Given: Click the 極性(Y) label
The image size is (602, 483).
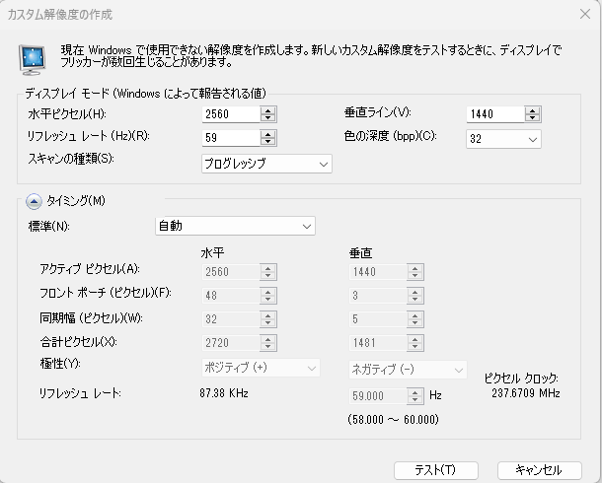Looking at the screenshot, I should coord(60,363).
